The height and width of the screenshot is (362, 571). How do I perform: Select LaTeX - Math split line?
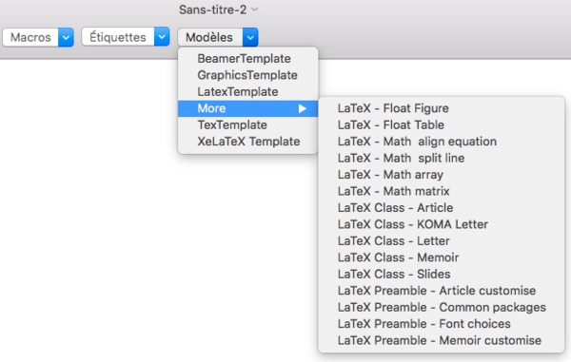(442, 158)
